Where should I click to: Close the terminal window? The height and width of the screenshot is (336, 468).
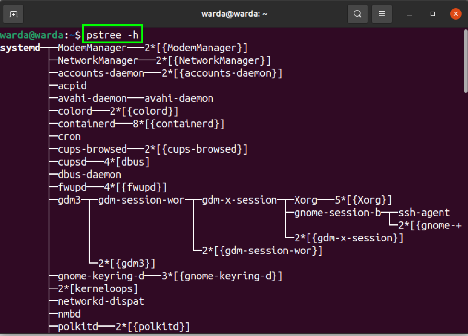point(456,14)
